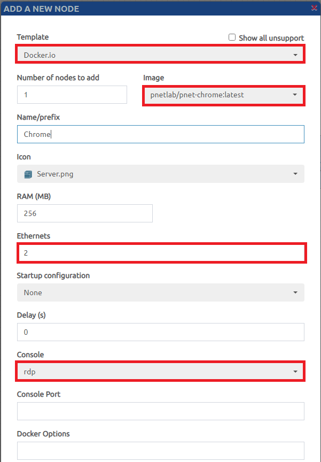This screenshot has height=462, width=321.
Task: Expand the Startup configuration dropdown
Action: point(160,292)
